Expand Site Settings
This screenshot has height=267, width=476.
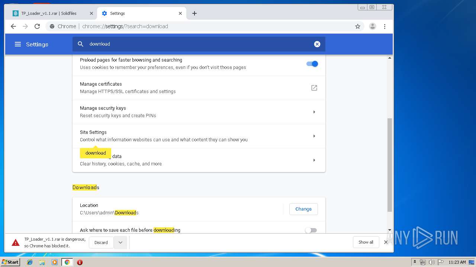[x=314, y=136]
